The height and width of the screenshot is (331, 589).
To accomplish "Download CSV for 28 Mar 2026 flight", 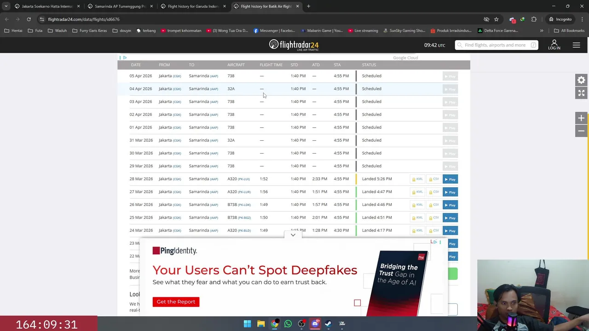I will tap(434, 179).
